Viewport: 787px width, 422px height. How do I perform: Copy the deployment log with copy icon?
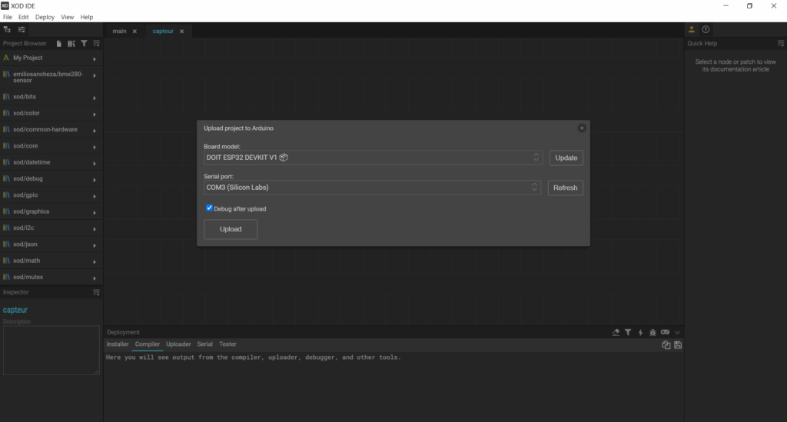coord(666,344)
